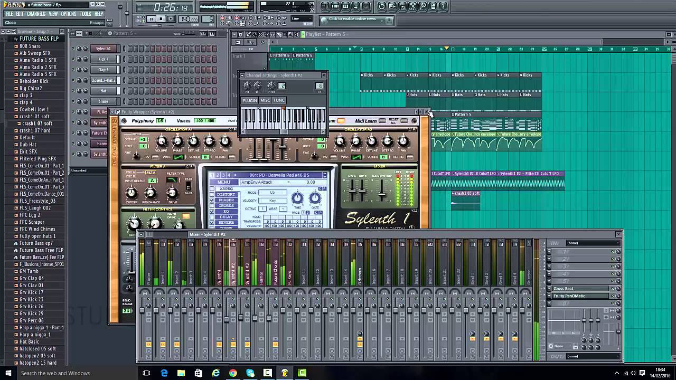Click the previous preset arrow in Fruity Wrapper
This screenshot has width=676, height=380.
coord(417,112)
